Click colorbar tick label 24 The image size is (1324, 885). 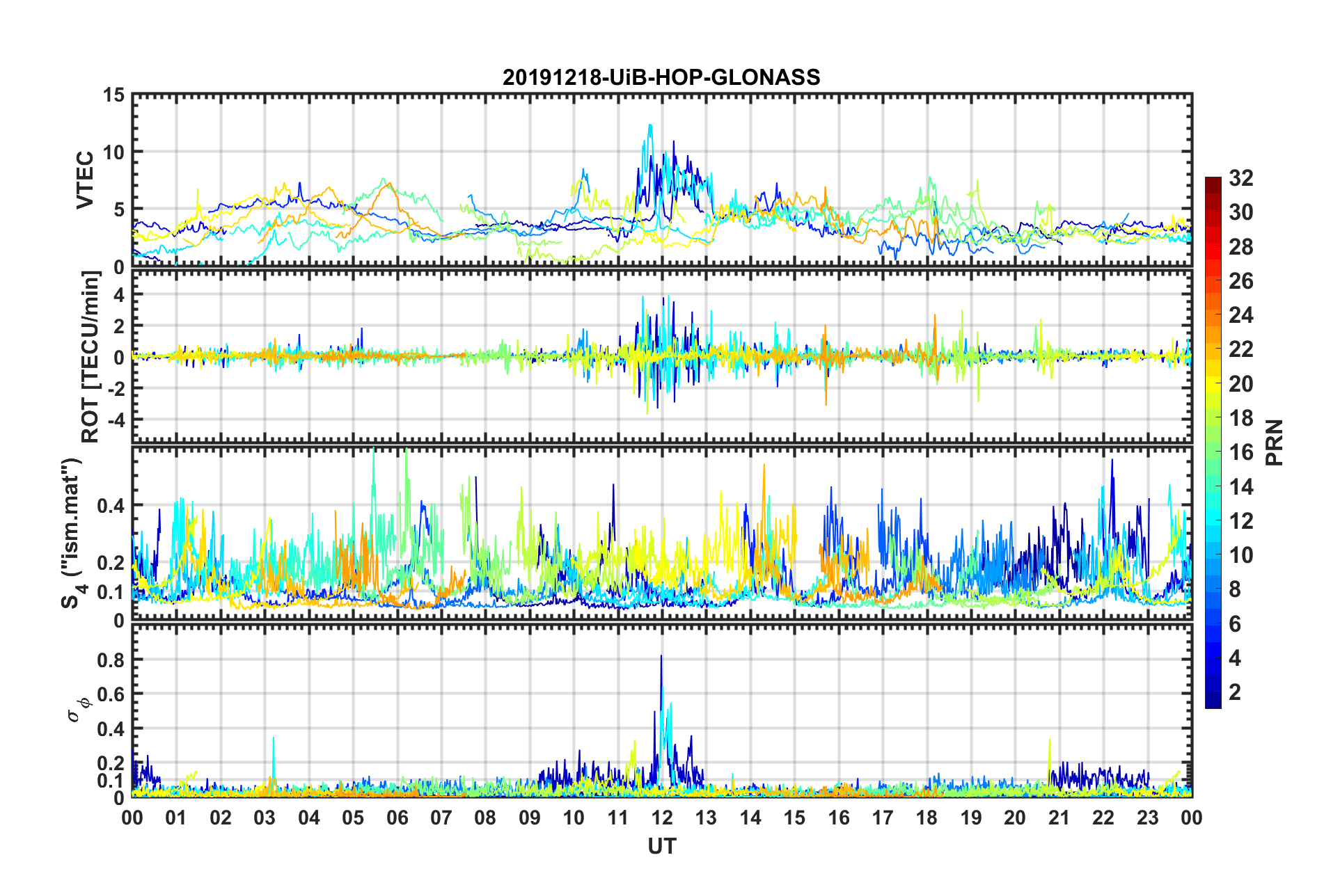1240,315
